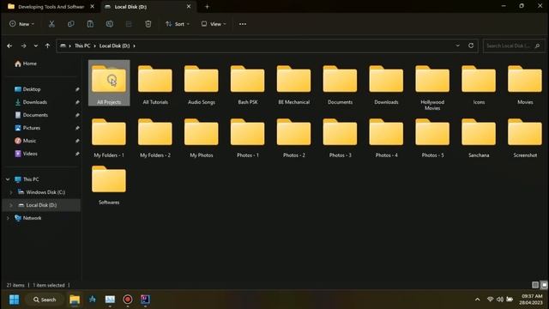Click the clock and date in the taskbar
Viewport: 549px width, 309px height.
(x=531, y=300)
